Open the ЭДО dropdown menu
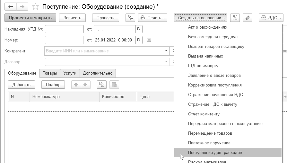The width and height of the screenshot is (287, 163). pyautogui.click(x=271, y=18)
